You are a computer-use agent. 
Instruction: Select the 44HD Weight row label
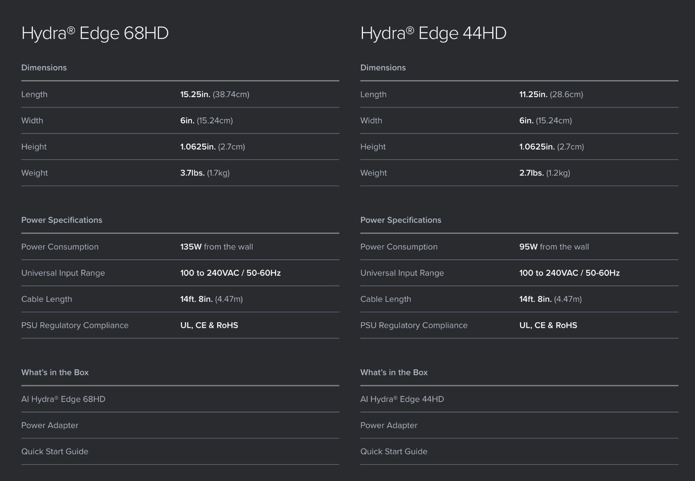tap(374, 173)
